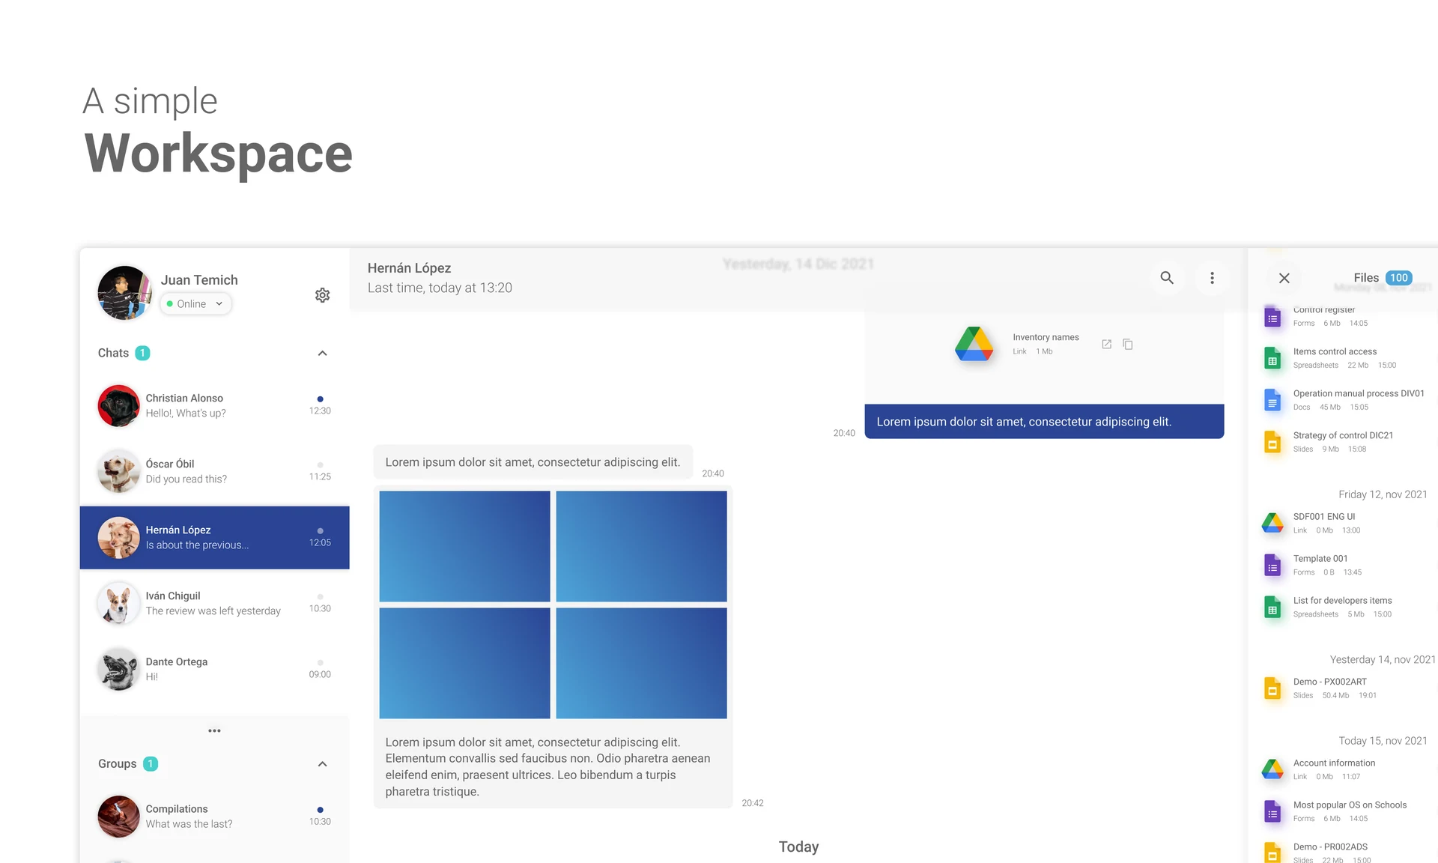Open the Compilations group chat

[x=215, y=816]
